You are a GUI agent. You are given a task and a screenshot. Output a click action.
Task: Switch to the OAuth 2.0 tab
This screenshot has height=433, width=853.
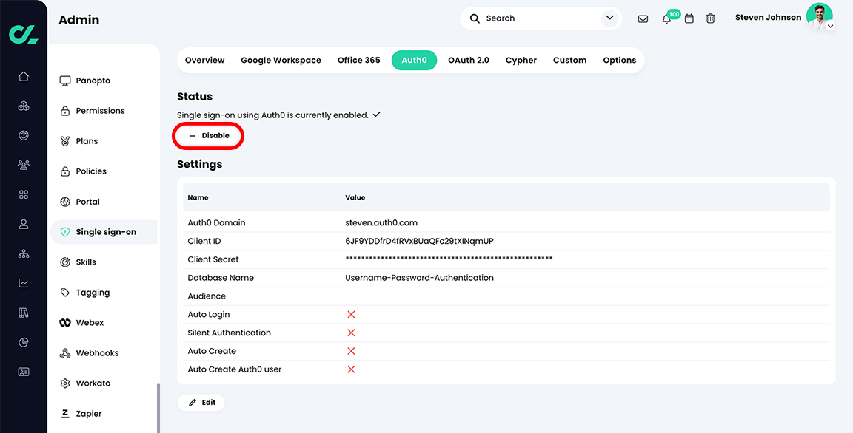468,60
